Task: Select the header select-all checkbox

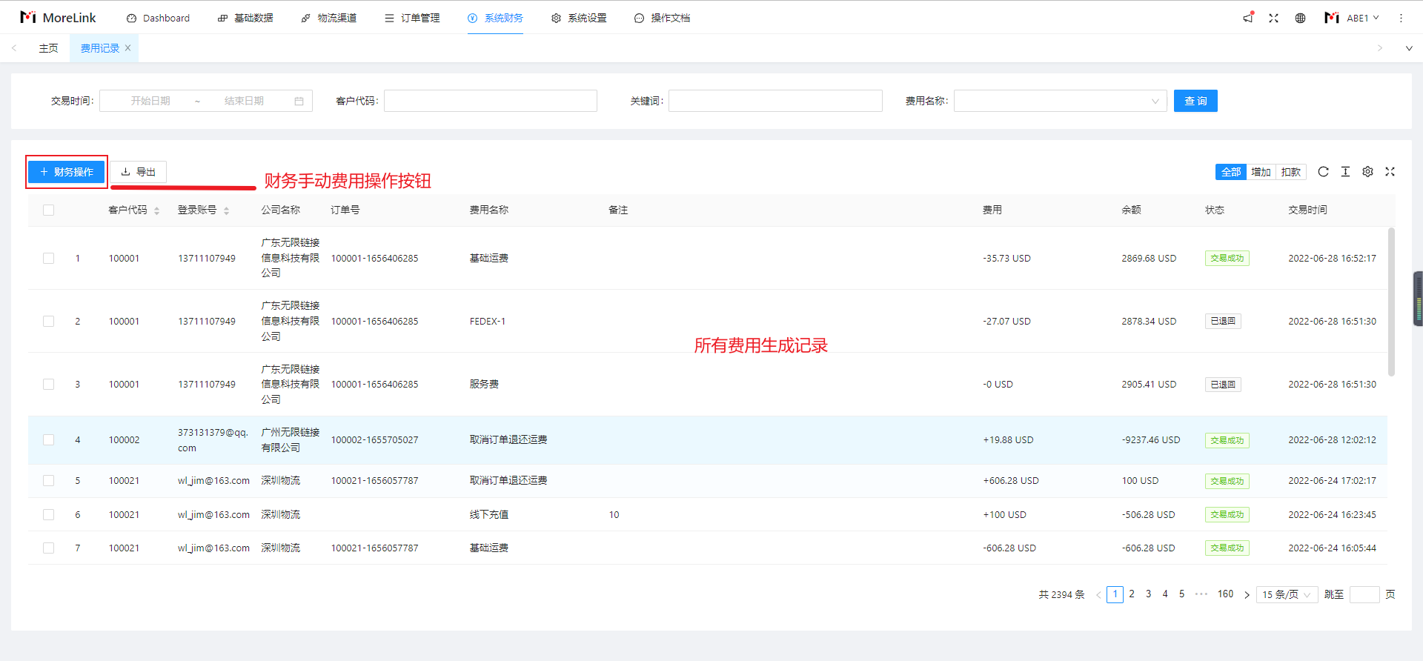Action: pos(49,210)
